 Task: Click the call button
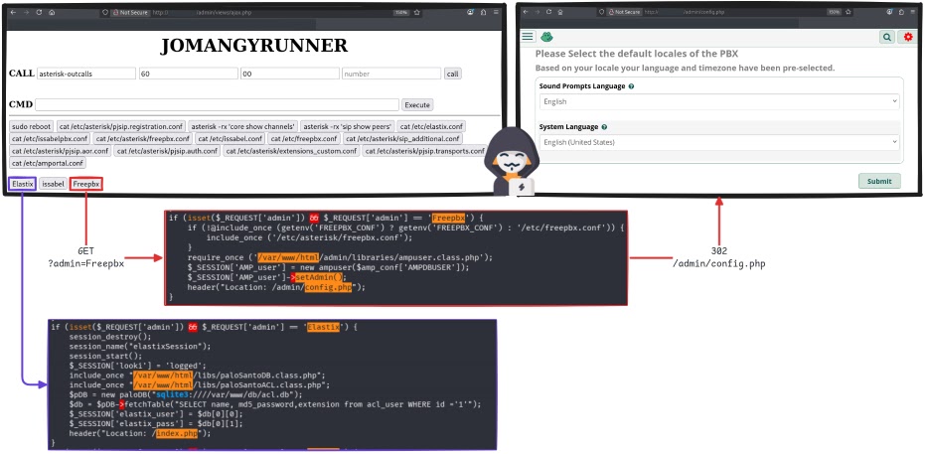(x=452, y=75)
